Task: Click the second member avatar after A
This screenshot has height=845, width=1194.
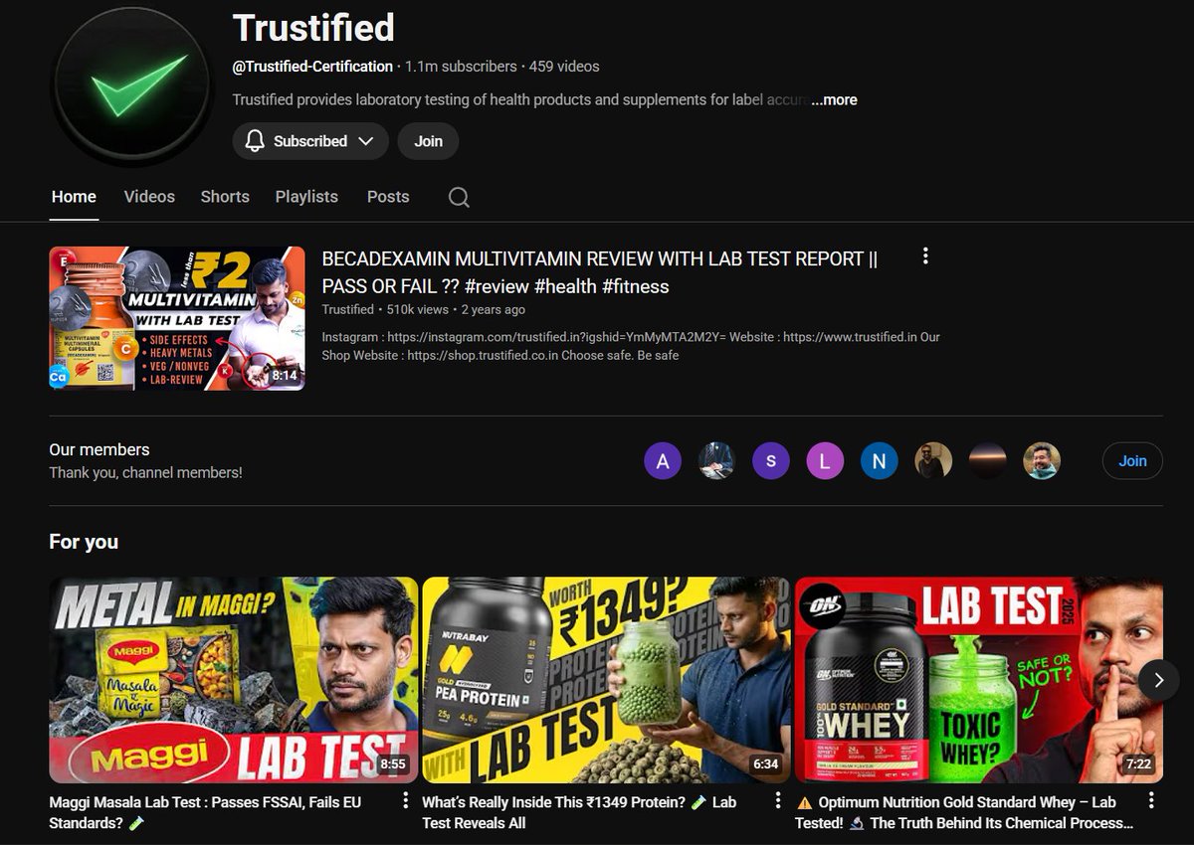Action: click(x=716, y=461)
